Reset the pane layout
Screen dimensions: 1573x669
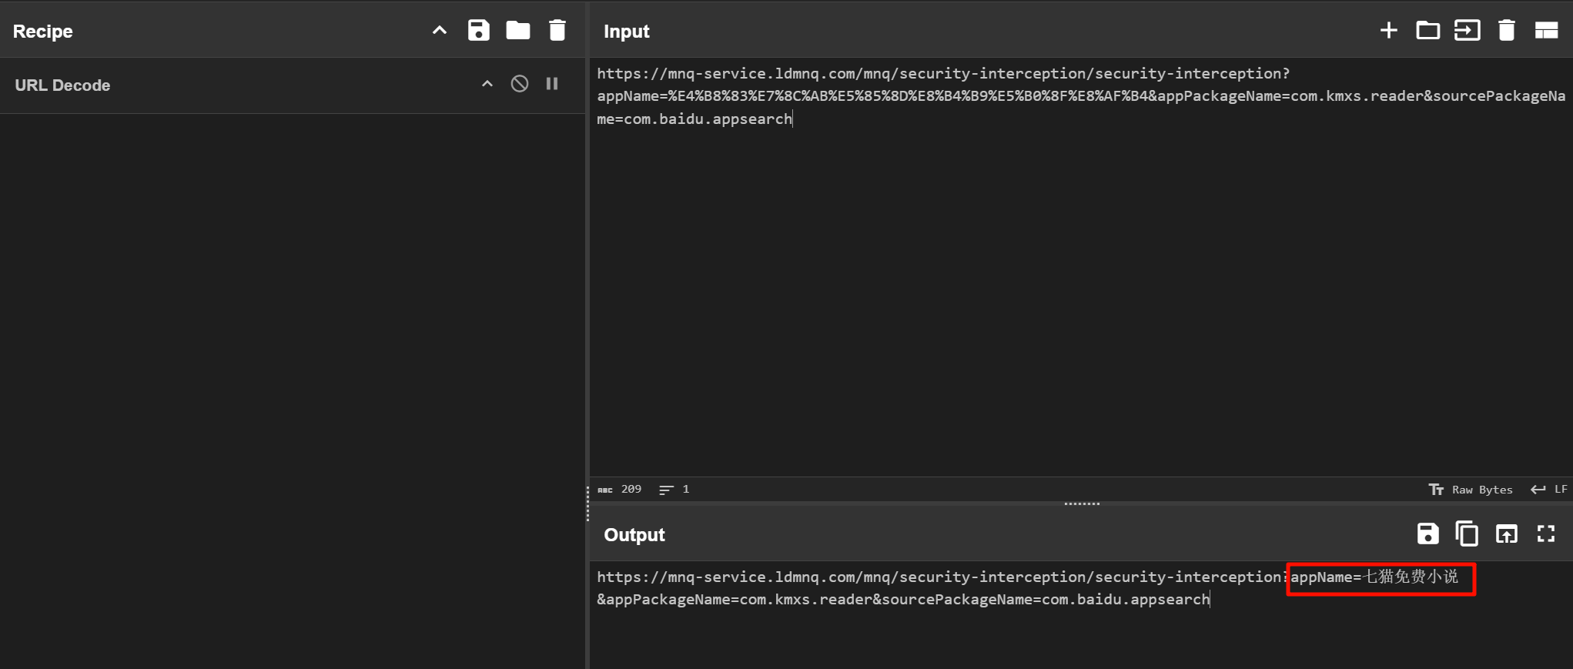pos(1546,31)
